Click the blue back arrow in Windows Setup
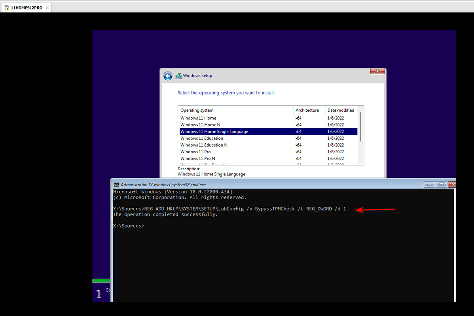Screen dimensions: 474x316 168,76
